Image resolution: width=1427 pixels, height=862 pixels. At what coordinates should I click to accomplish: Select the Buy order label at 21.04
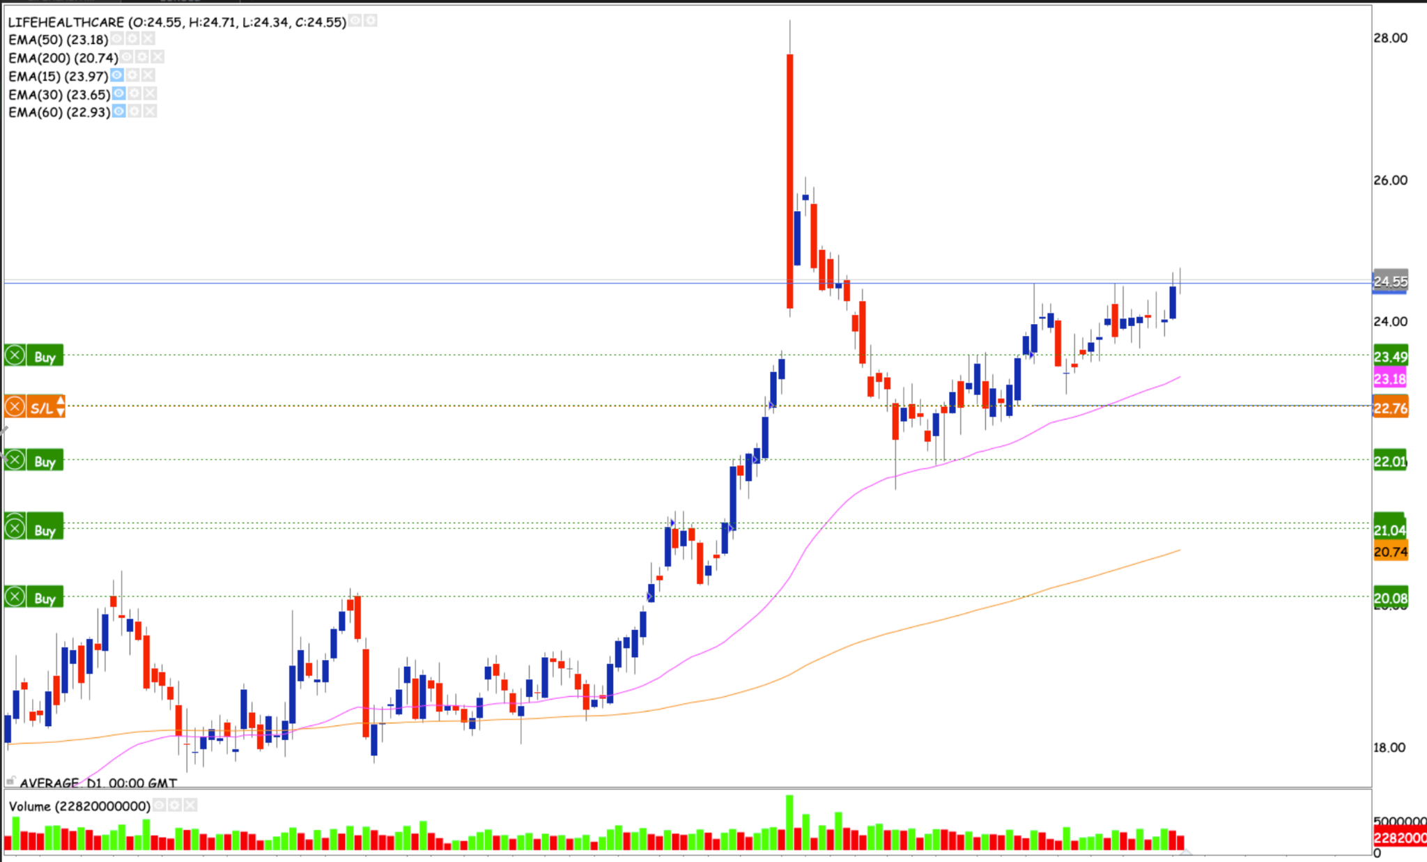click(x=45, y=530)
